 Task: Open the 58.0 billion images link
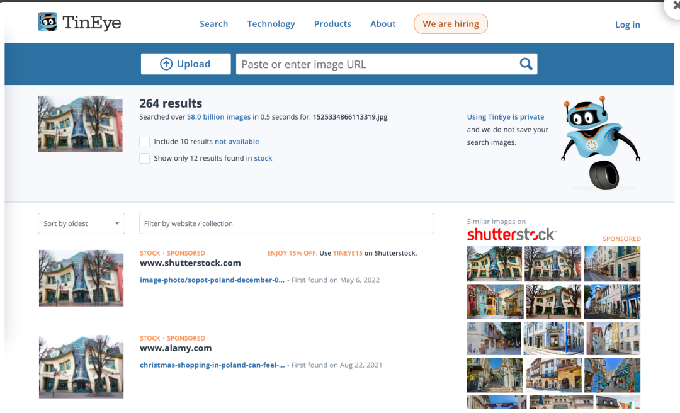tap(218, 116)
